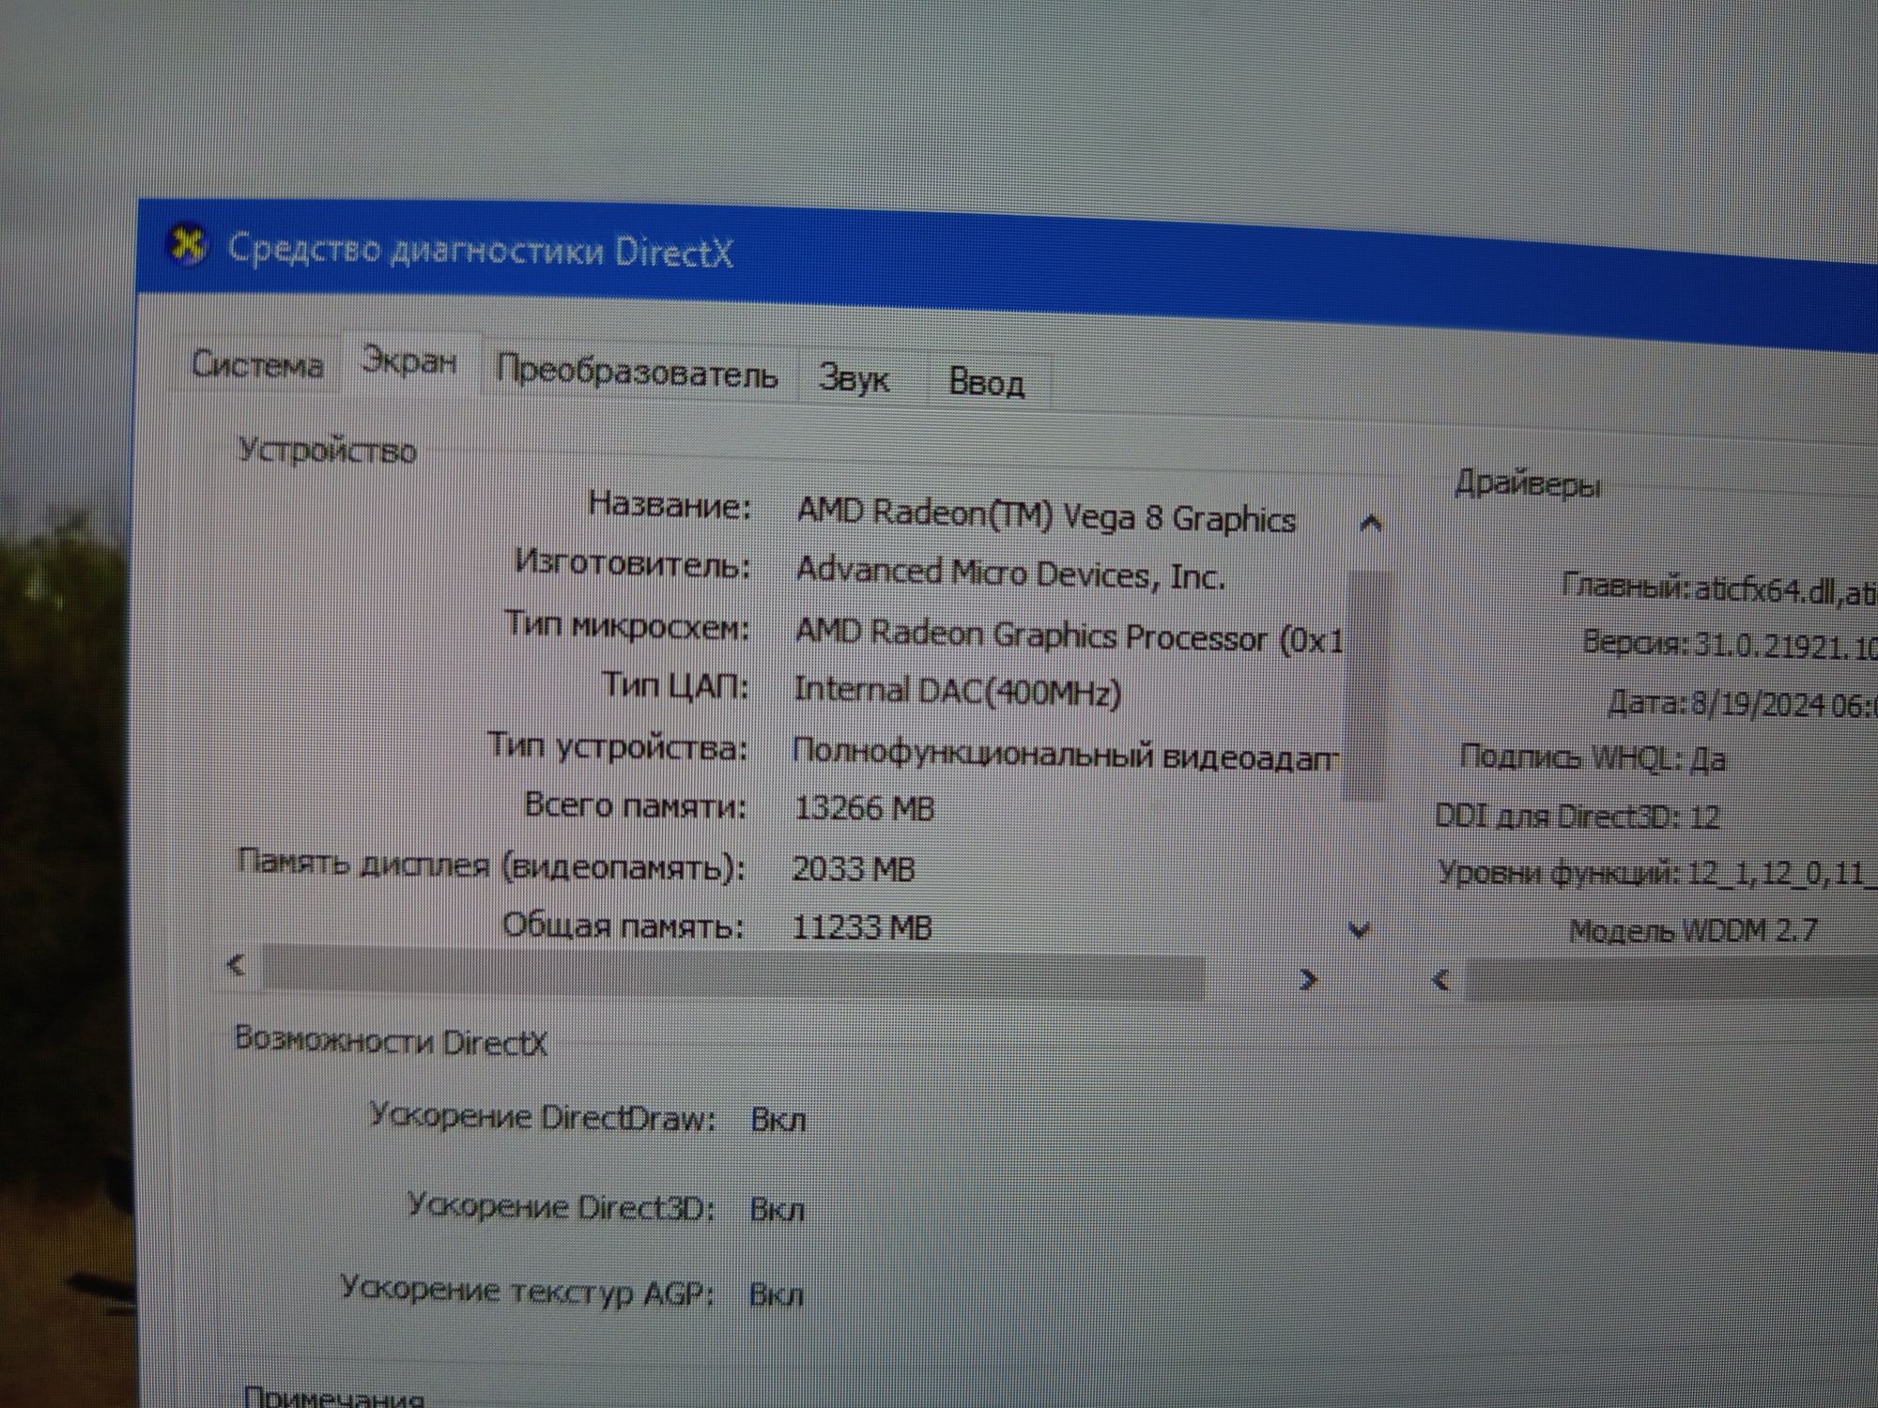Switch to the Система tab
This screenshot has width=1878, height=1408.
(x=256, y=364)
